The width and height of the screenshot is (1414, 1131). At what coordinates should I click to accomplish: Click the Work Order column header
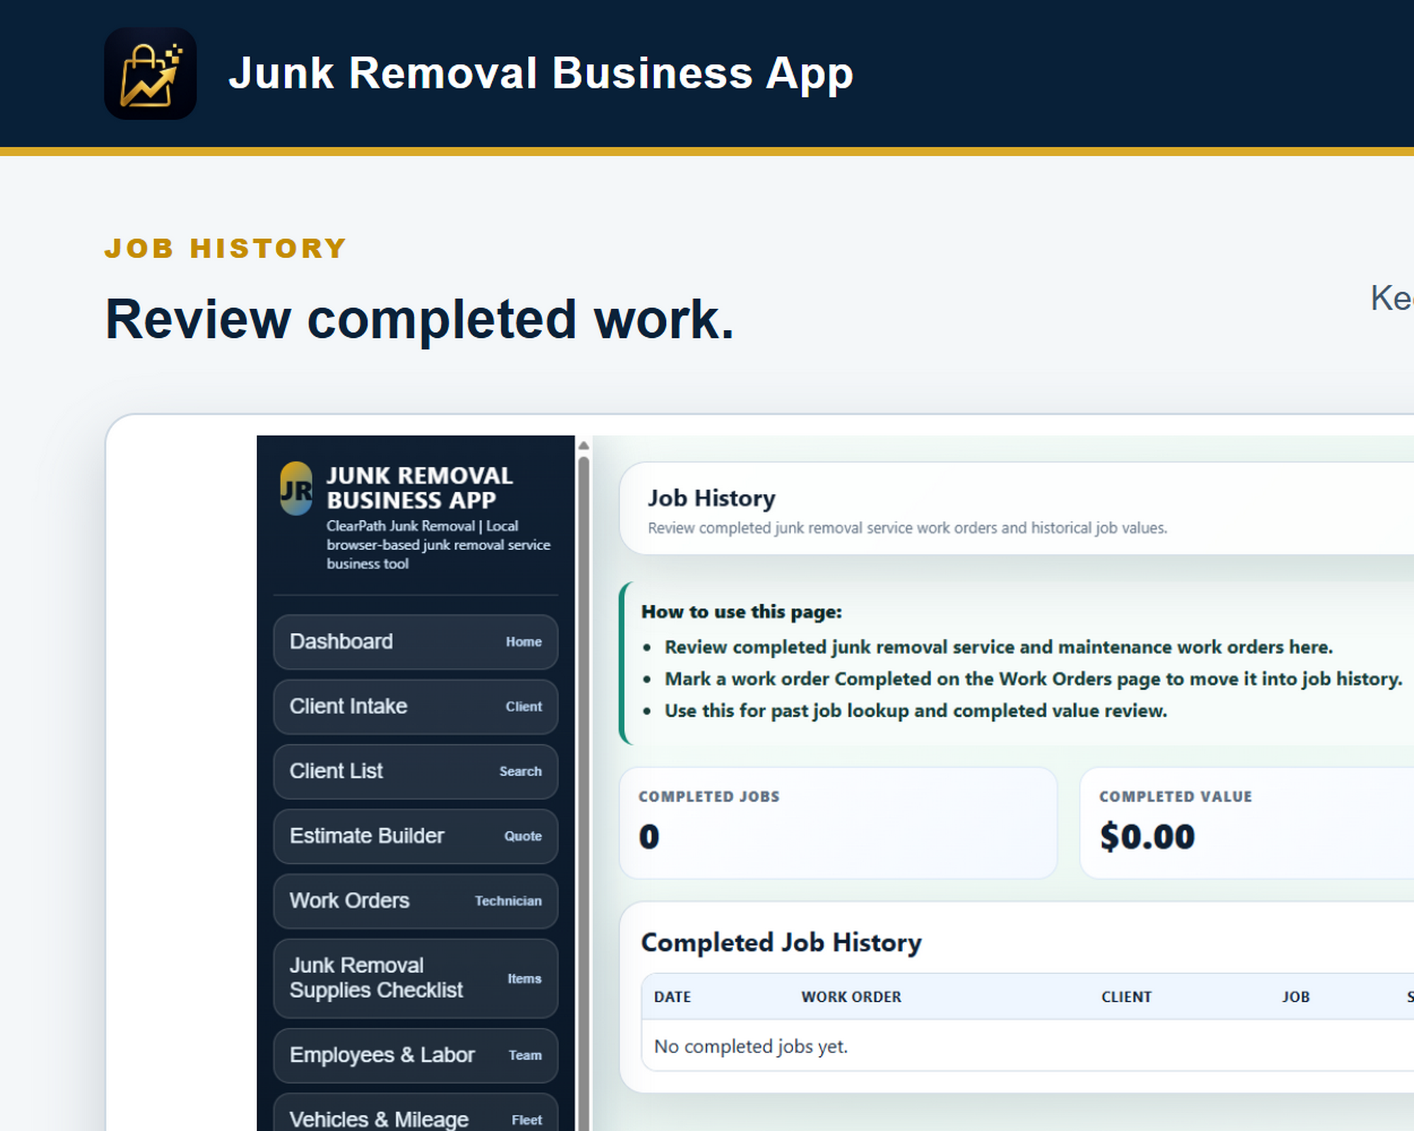point(851,997)
